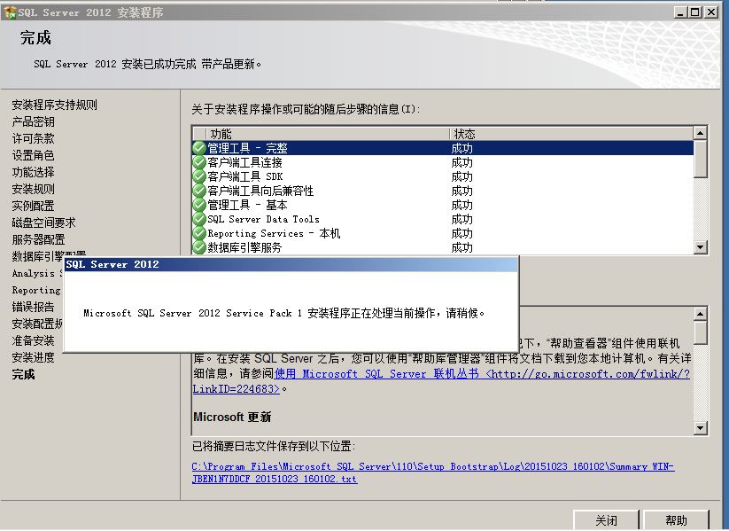Maximize the installer window
The height and width of the screenshot is (531, 729).
(x=695, y=12)
